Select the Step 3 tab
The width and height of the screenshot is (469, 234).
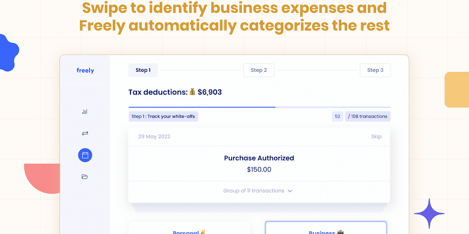(x=375, y=70)
